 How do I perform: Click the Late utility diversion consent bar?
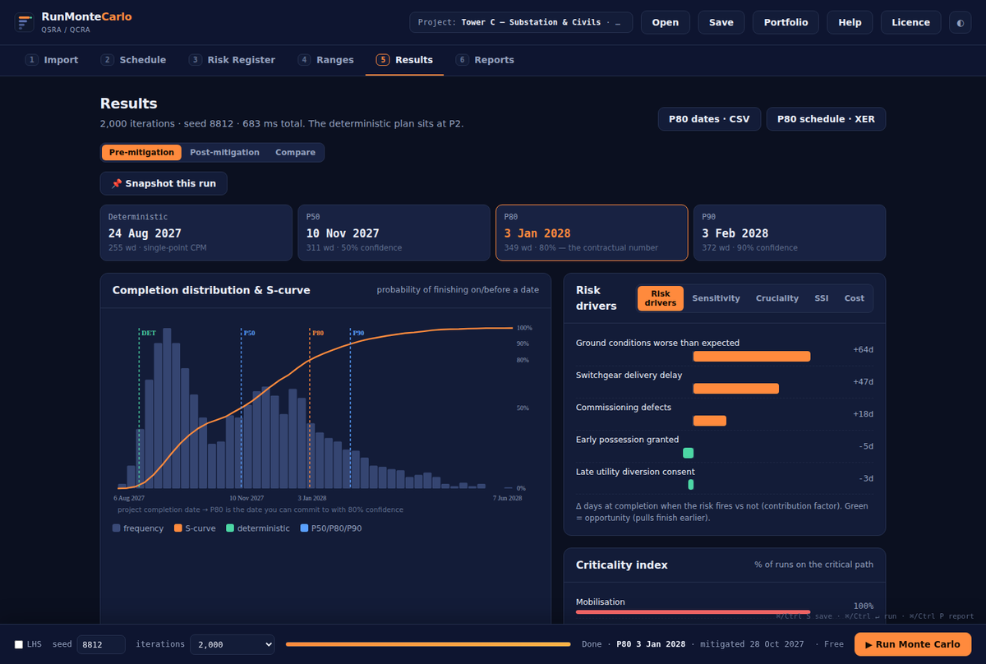pyautogui.click(x=691, y=485)
